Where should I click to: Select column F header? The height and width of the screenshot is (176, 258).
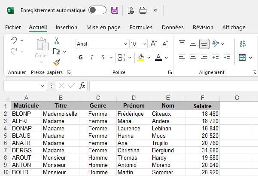[202, 98]
